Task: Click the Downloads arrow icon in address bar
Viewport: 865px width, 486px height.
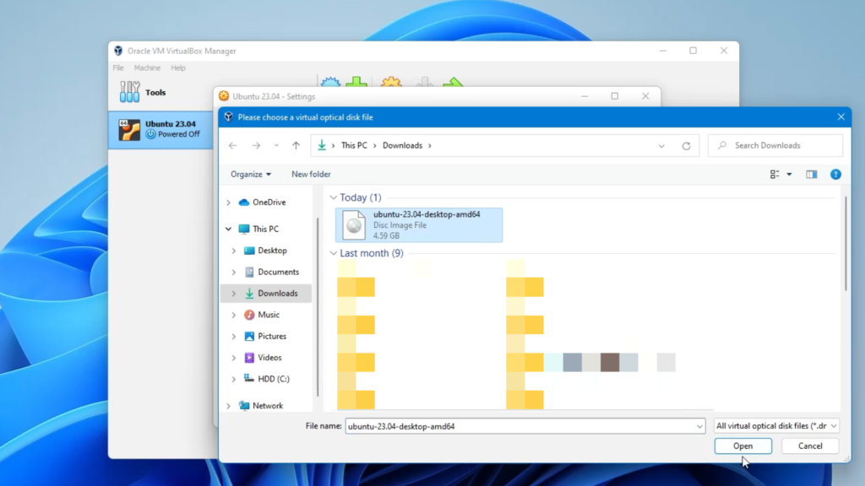Action: (x=321, y=145)
